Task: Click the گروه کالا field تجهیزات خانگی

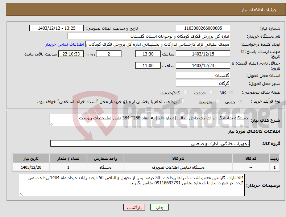Action: click(150, 144)
